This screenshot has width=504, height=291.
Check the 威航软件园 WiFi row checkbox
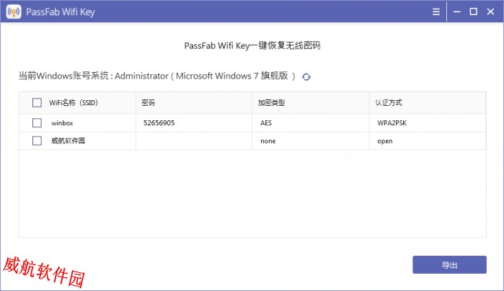click(37, 140)
